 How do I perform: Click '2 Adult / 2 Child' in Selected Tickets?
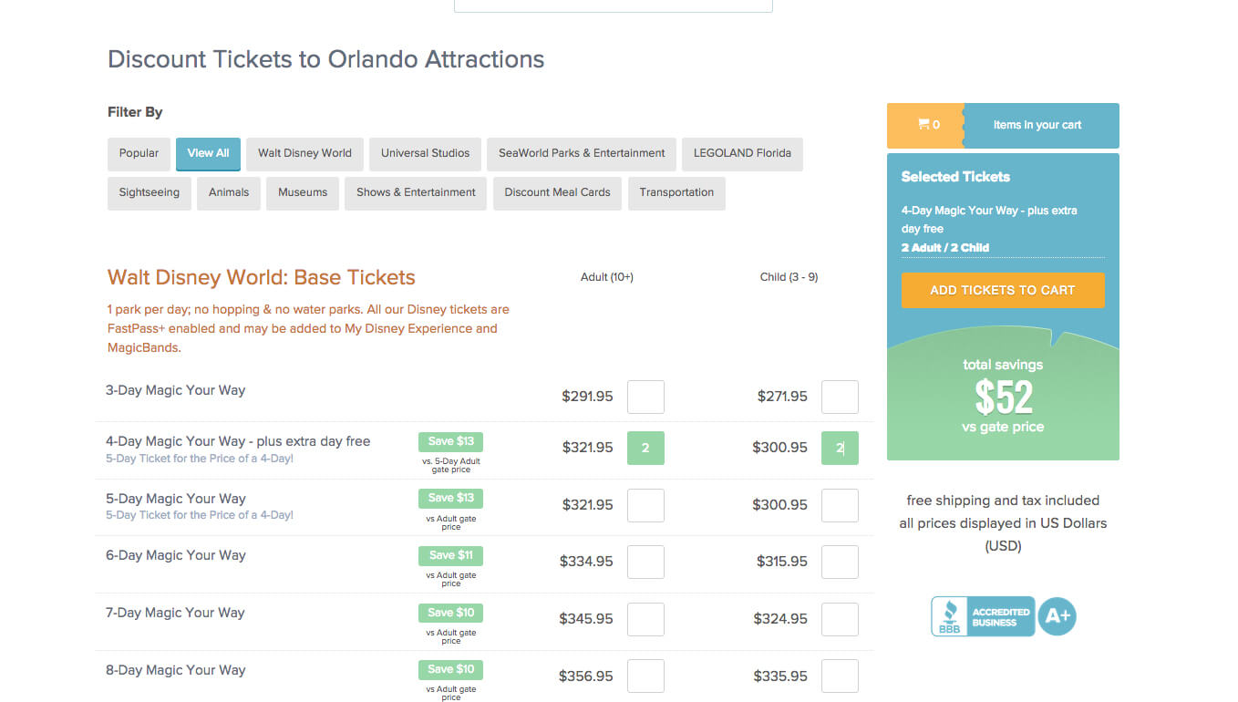click(x=945, y=248)
